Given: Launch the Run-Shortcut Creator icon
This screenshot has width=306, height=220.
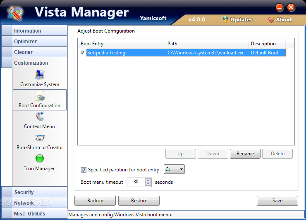Looking at the screenshot, I should pos(40,138).
